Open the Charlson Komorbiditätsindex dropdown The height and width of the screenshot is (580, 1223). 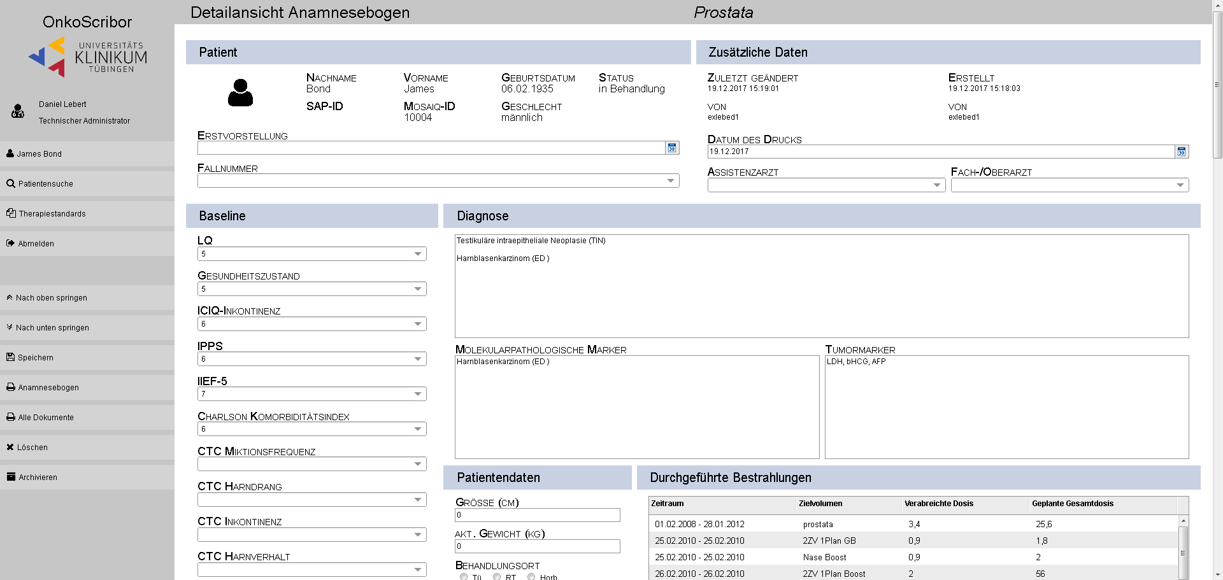[311, 429]
